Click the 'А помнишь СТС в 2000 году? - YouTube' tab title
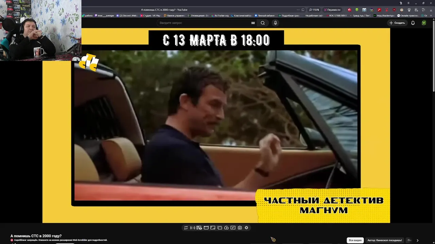Image resolution: width=435 pixels, height=244 pixels. pos(164,10)
